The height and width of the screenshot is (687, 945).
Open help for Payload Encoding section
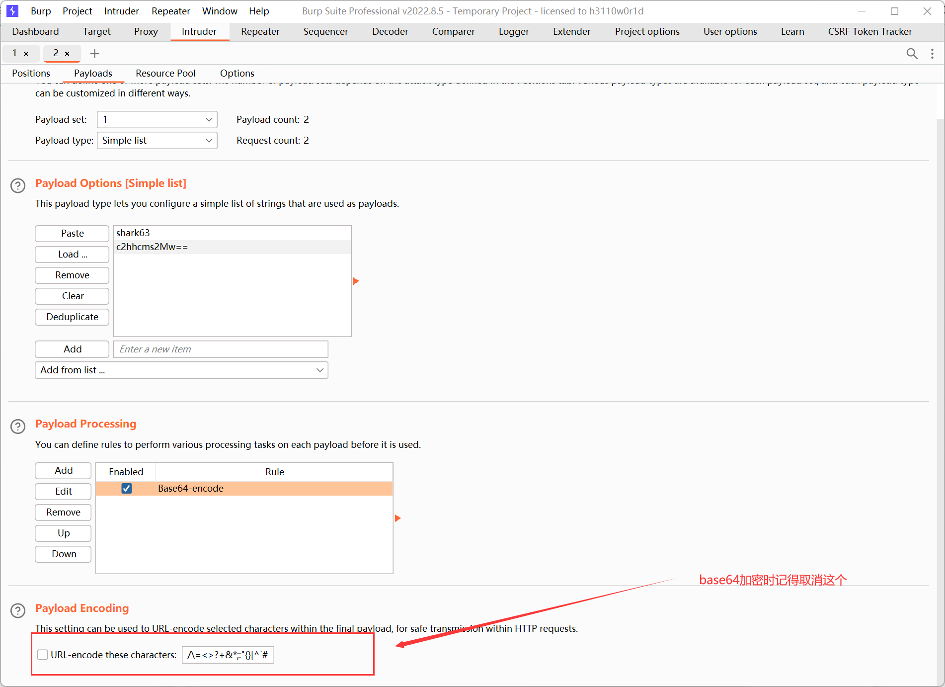click(18, 610)
